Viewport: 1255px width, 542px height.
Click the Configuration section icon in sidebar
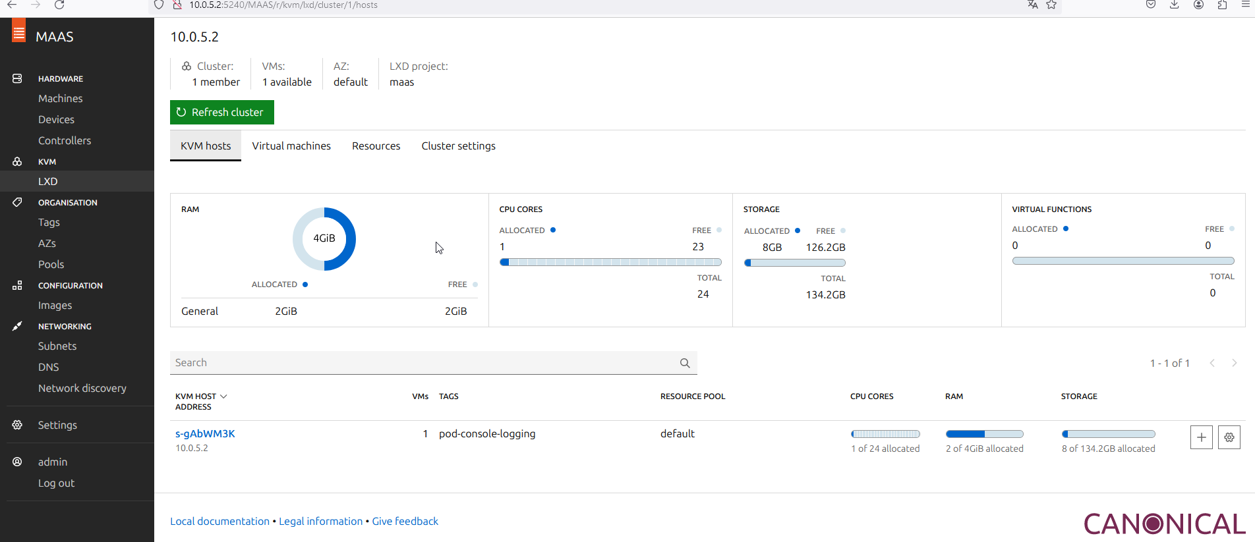tap(17, 285)
